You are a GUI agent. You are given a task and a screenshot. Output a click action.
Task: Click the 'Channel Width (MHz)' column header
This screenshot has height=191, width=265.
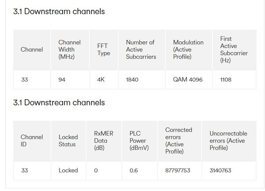click(69, 49)
